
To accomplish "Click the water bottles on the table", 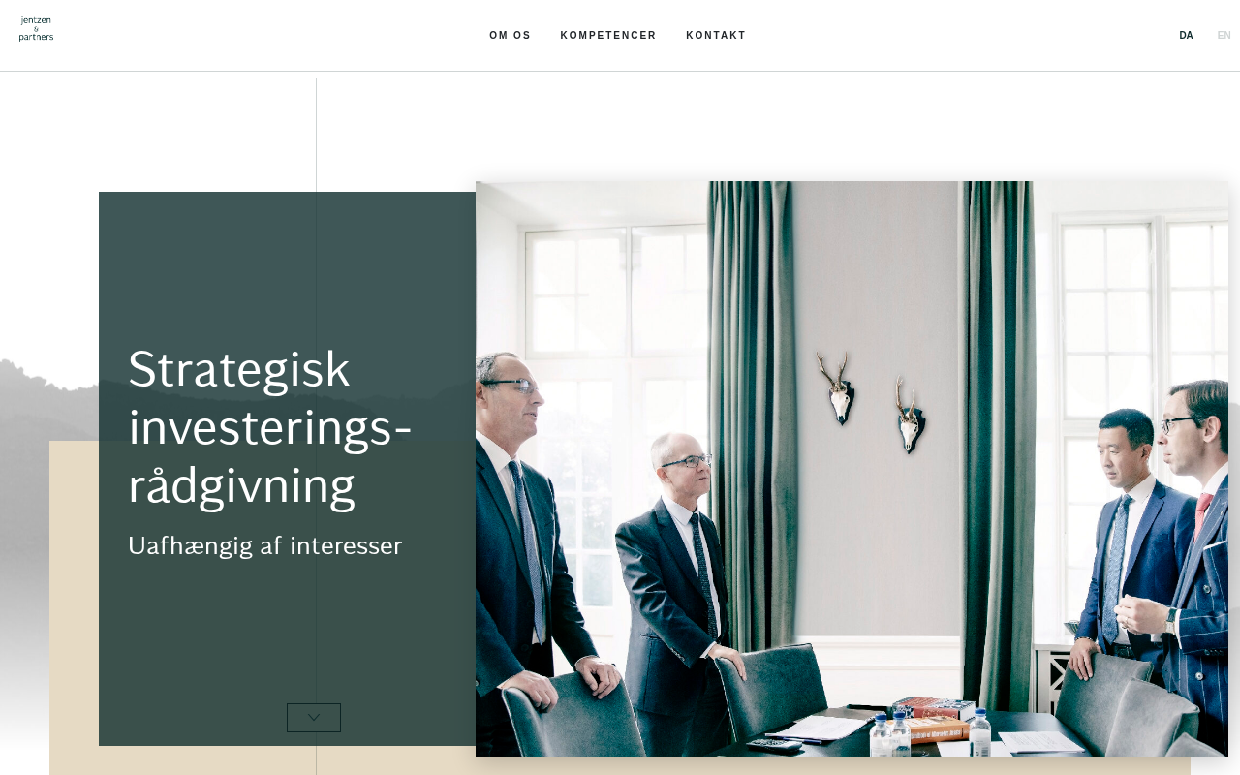I will [x=891, y=736].
